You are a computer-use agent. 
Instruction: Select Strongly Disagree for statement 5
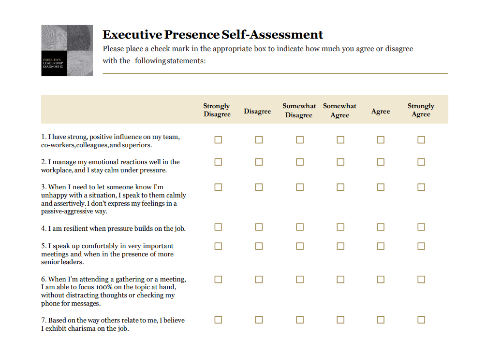tap(218, 246)
